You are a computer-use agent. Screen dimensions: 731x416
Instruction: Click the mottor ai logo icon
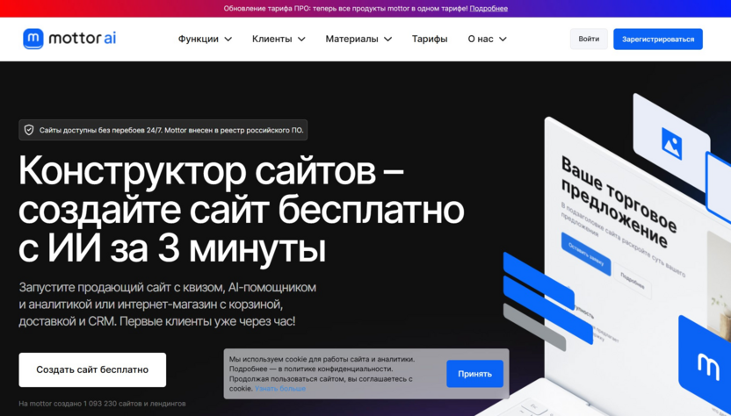(x=33, y=39)
